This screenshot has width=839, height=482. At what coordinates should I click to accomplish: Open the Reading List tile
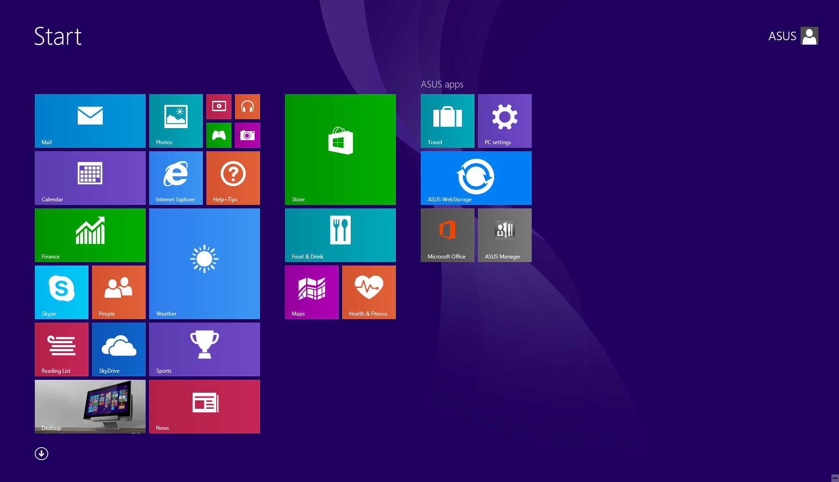point(62,349)
